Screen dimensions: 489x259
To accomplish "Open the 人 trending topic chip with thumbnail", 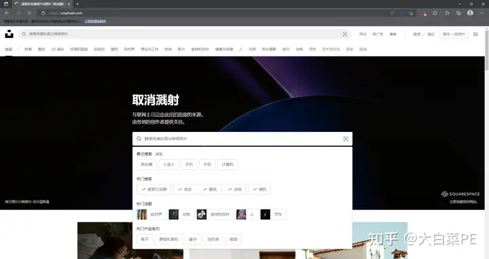I will [x=247, y=214].
